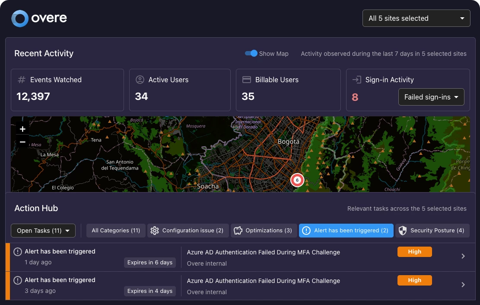Click the user icon beside Active Users

140,80
